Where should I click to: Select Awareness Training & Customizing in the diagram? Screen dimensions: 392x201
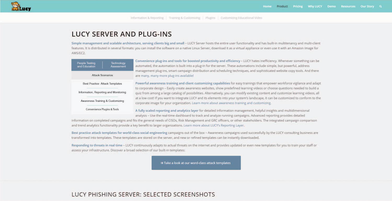pyautogui.click(x=102, y=101)
